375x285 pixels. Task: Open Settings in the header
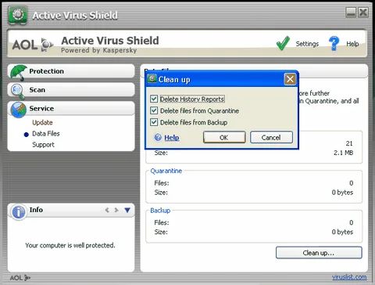[307, 44]
